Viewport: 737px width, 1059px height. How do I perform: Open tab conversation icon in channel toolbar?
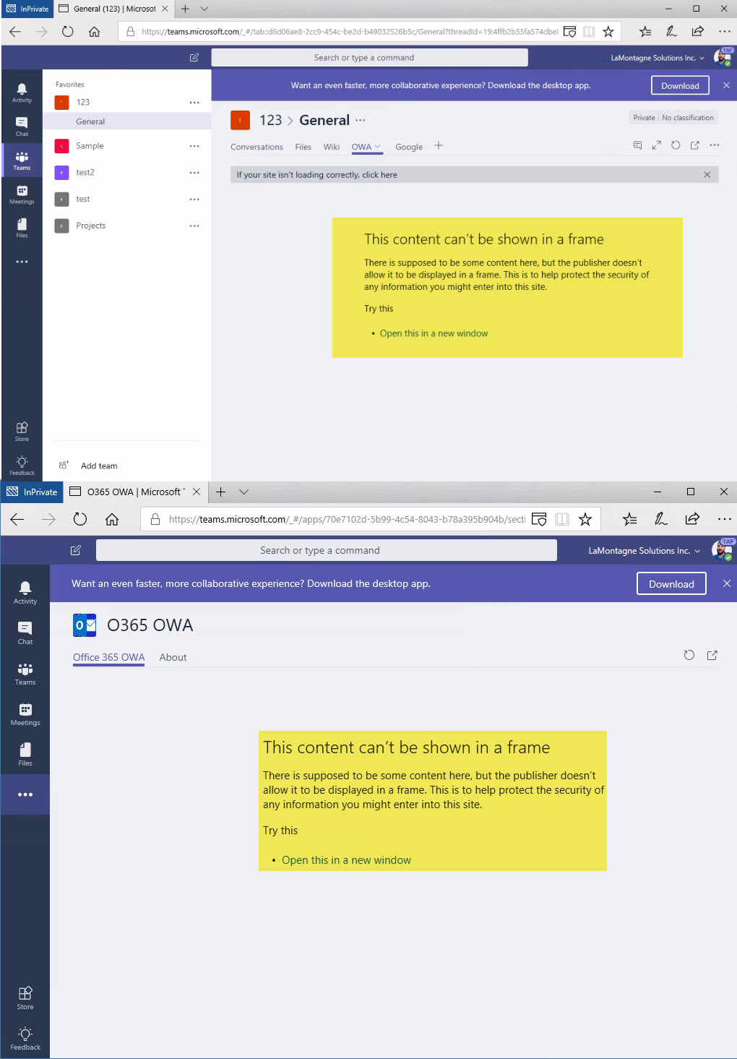(x=637, y=145)
